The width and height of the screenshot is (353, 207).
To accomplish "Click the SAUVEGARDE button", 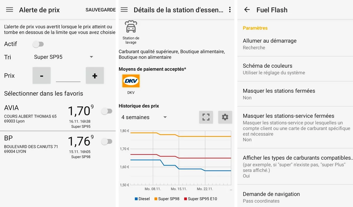I will (100, 10).
